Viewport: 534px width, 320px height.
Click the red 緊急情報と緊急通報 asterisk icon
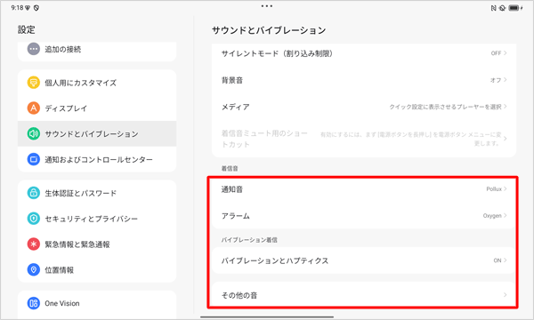34,244
